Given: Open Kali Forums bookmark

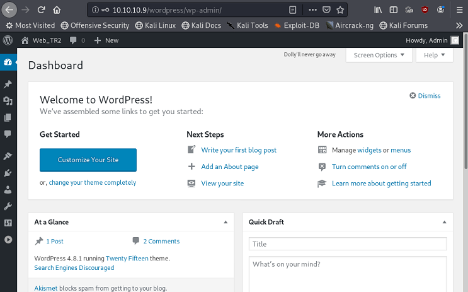Looking at the screenshot, I should point(404,25).
